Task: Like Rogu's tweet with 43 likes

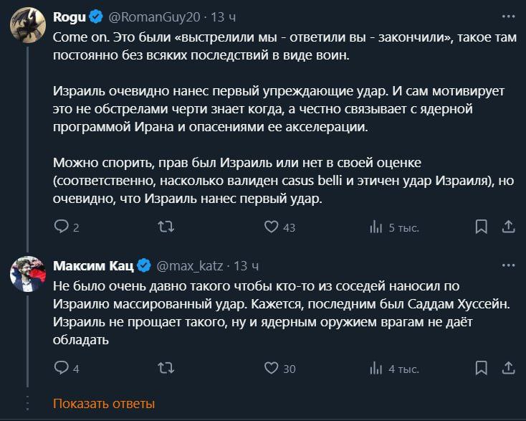Action: click(271, 227)
